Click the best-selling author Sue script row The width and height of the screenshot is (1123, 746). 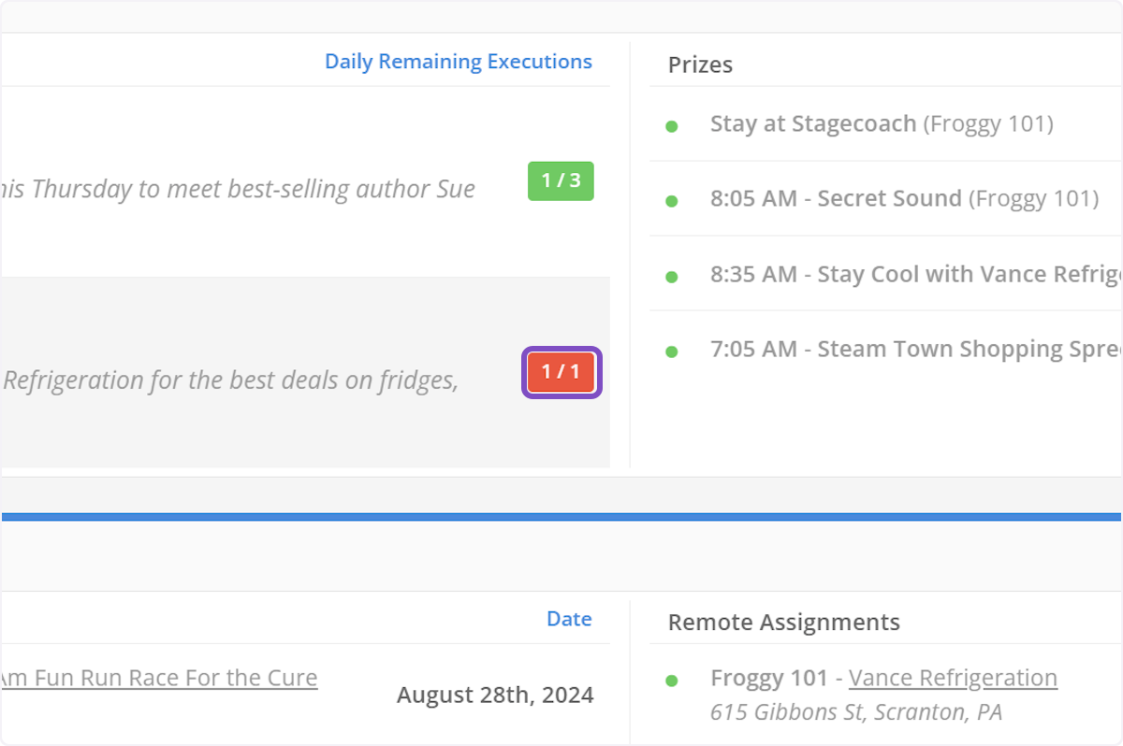[x=239, y=189]
